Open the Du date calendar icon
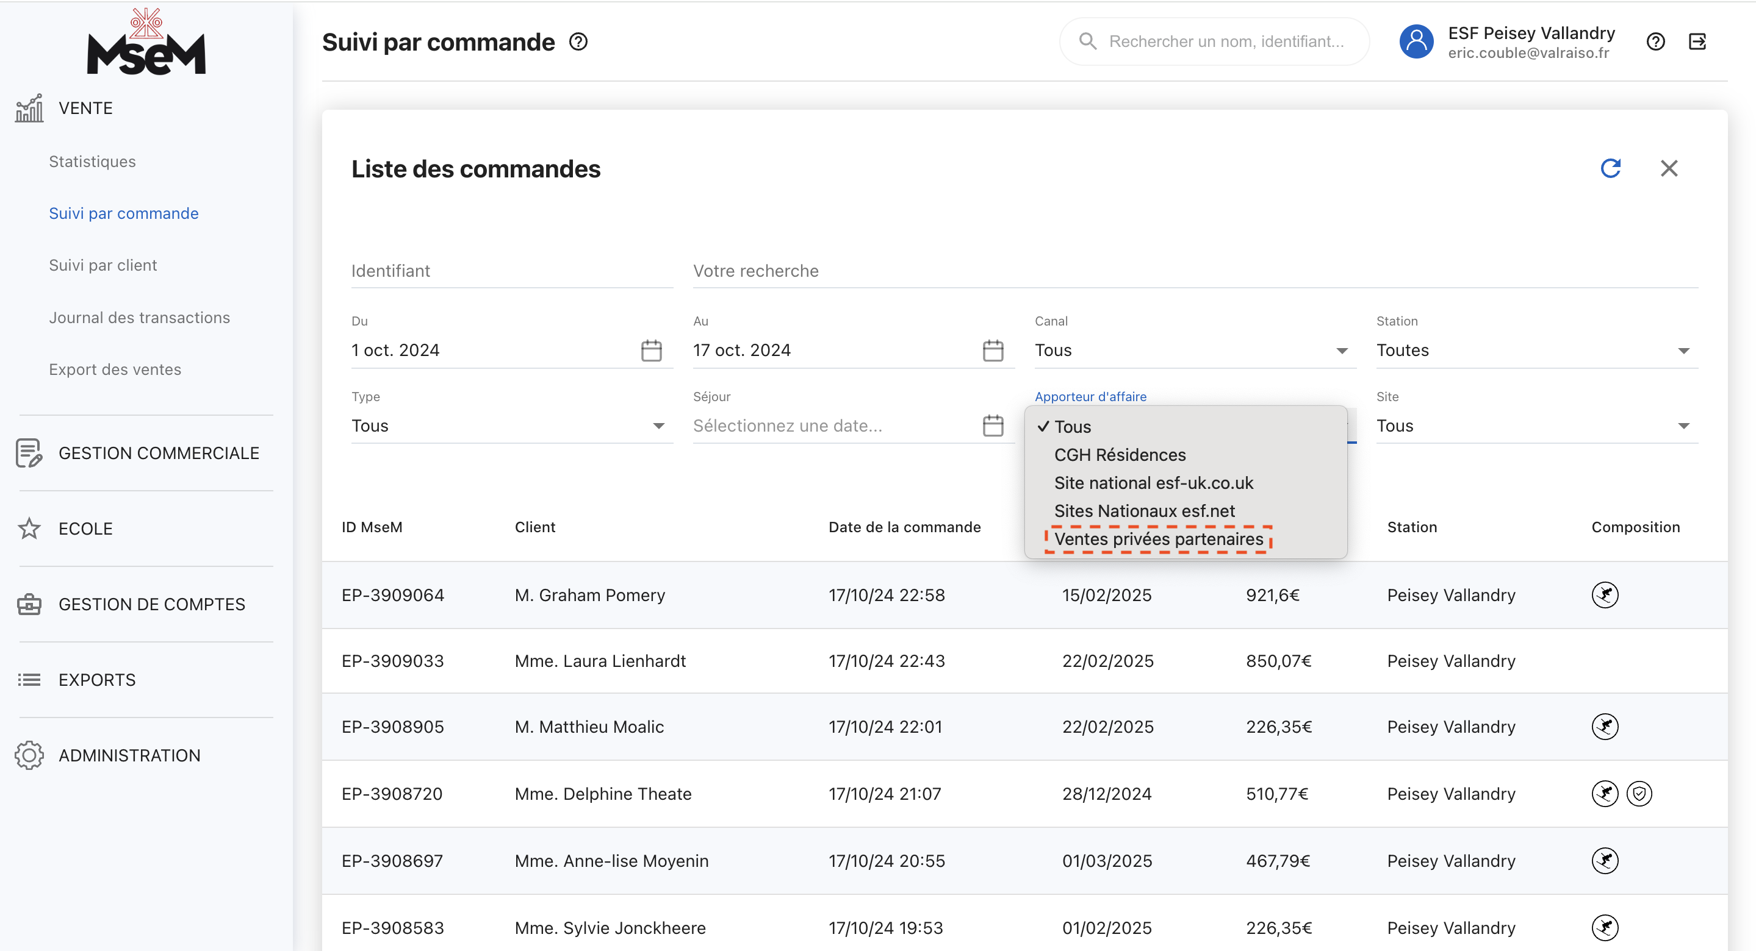This screenshot has height=951, width=1756. click(x=651, y=350)
